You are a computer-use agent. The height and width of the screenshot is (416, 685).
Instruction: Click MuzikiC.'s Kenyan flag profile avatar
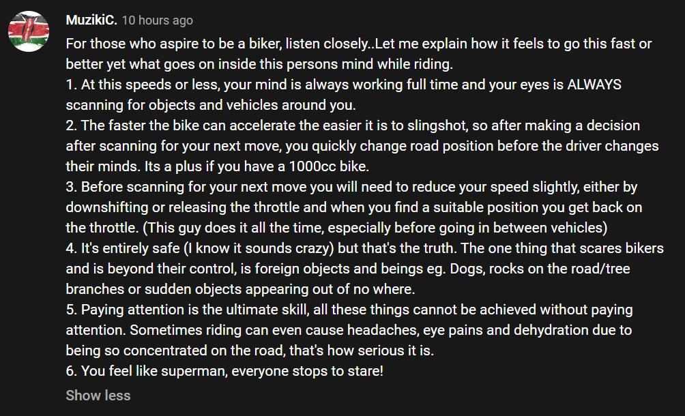click(x=27, y=31)
